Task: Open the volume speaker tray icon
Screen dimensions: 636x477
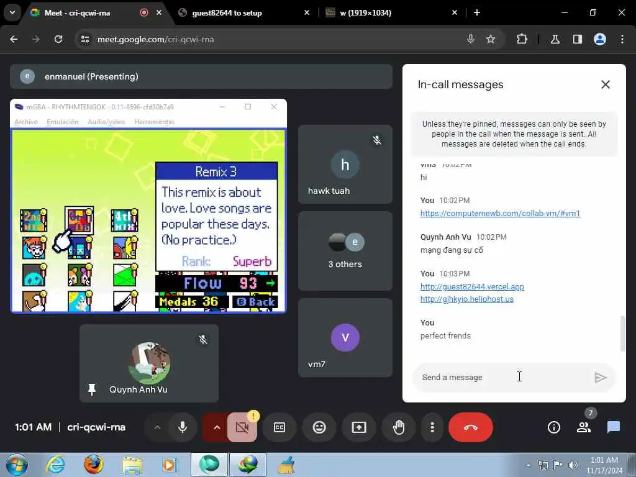Action: [573, 465]
